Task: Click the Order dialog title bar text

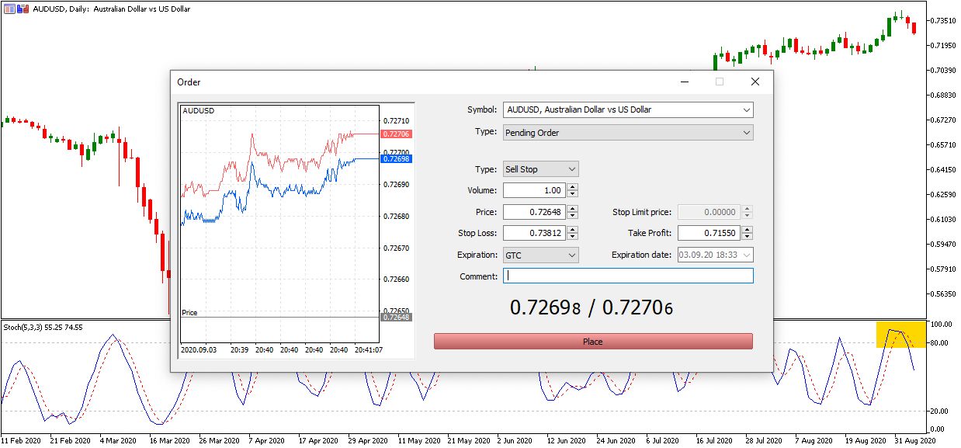Action: coord(189,82)
